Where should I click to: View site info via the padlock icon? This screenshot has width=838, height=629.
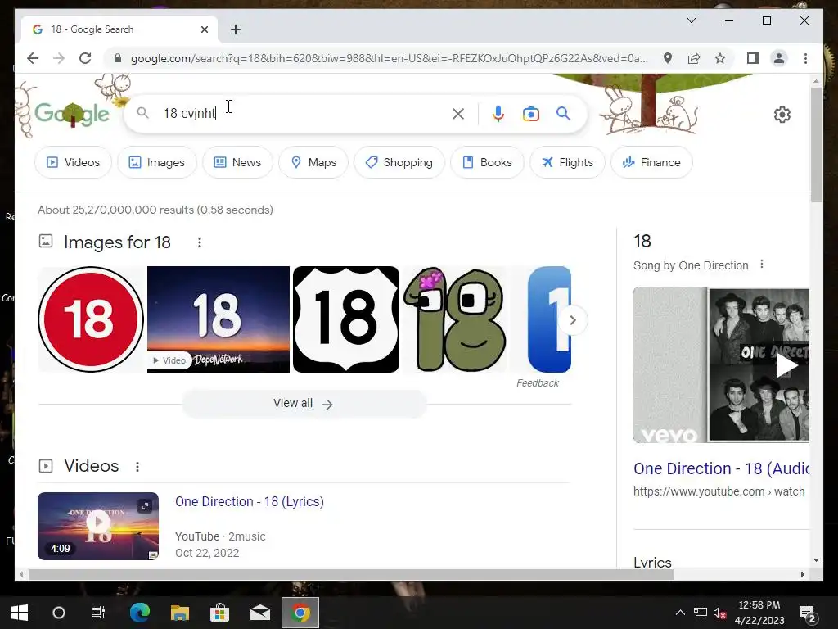click(118, 58)
